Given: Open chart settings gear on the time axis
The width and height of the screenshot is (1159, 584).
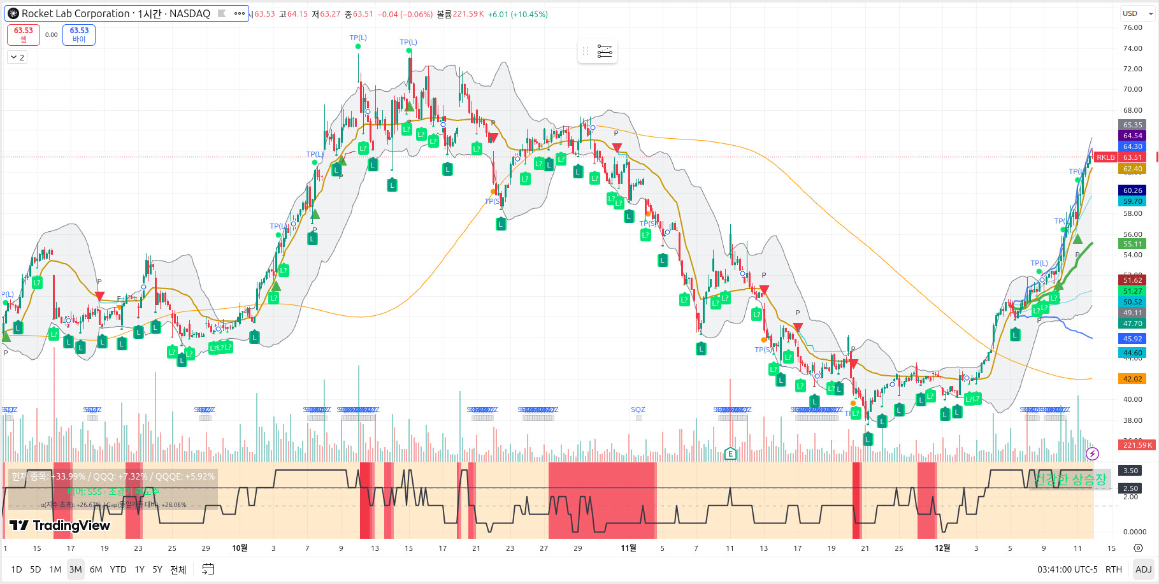Looking at the screenshot, I should click(1138, 548).
